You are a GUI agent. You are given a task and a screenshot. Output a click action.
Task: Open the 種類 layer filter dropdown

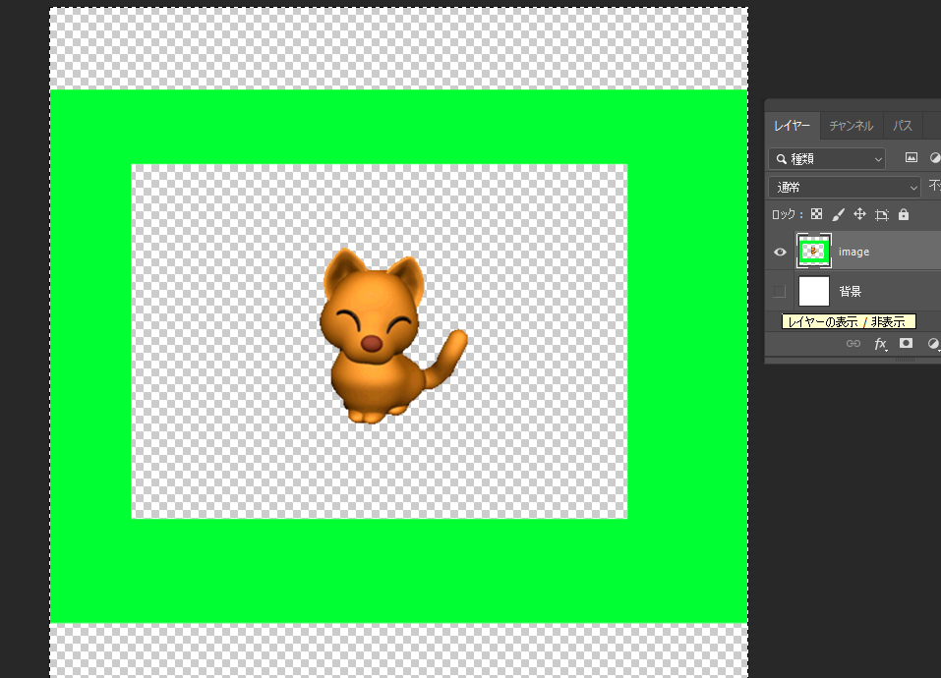pyautogui.click(x=827, y=159)
